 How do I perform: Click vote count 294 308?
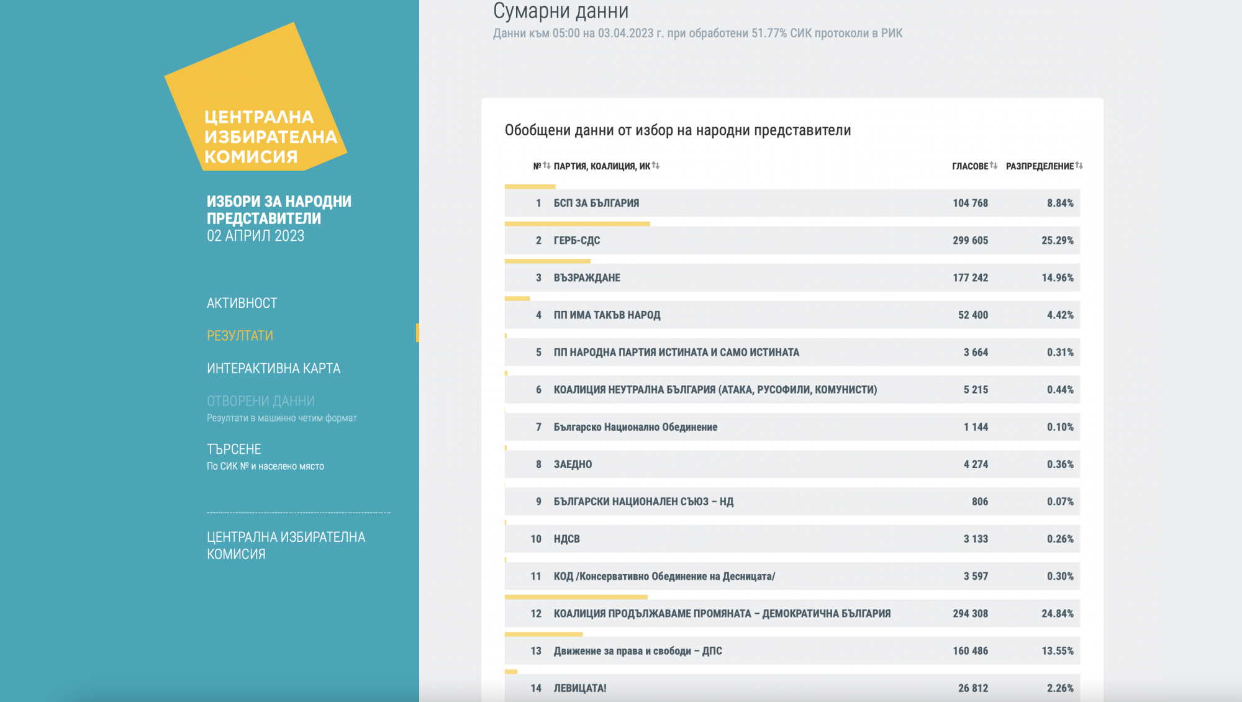coord(970,613)
